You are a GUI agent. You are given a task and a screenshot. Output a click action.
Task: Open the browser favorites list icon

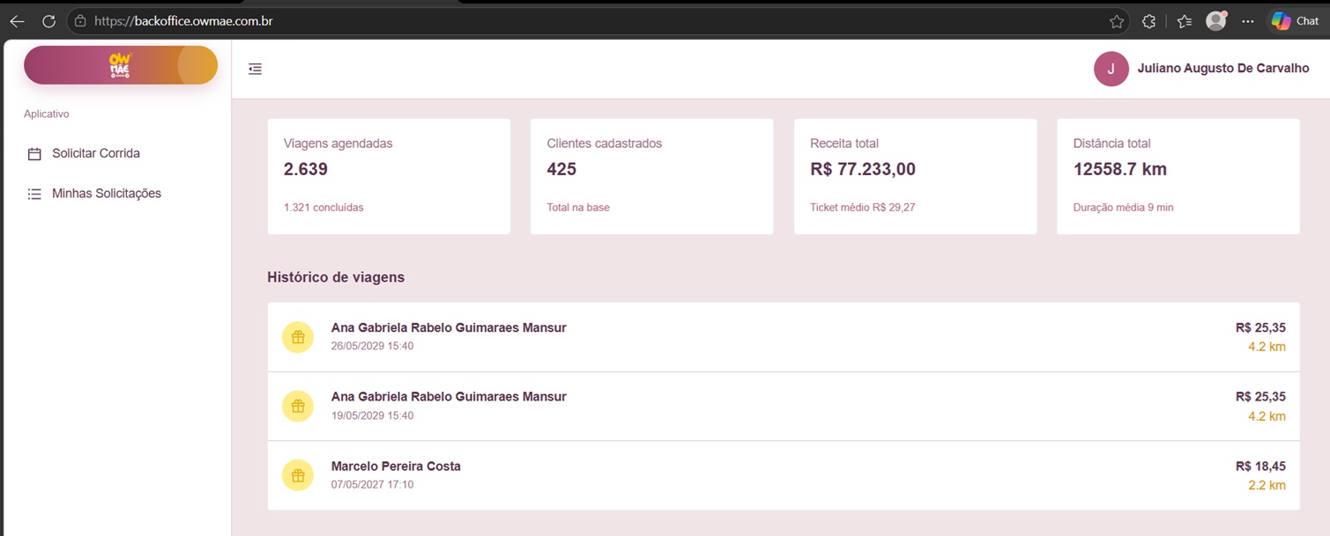(x=1184, y=21)
